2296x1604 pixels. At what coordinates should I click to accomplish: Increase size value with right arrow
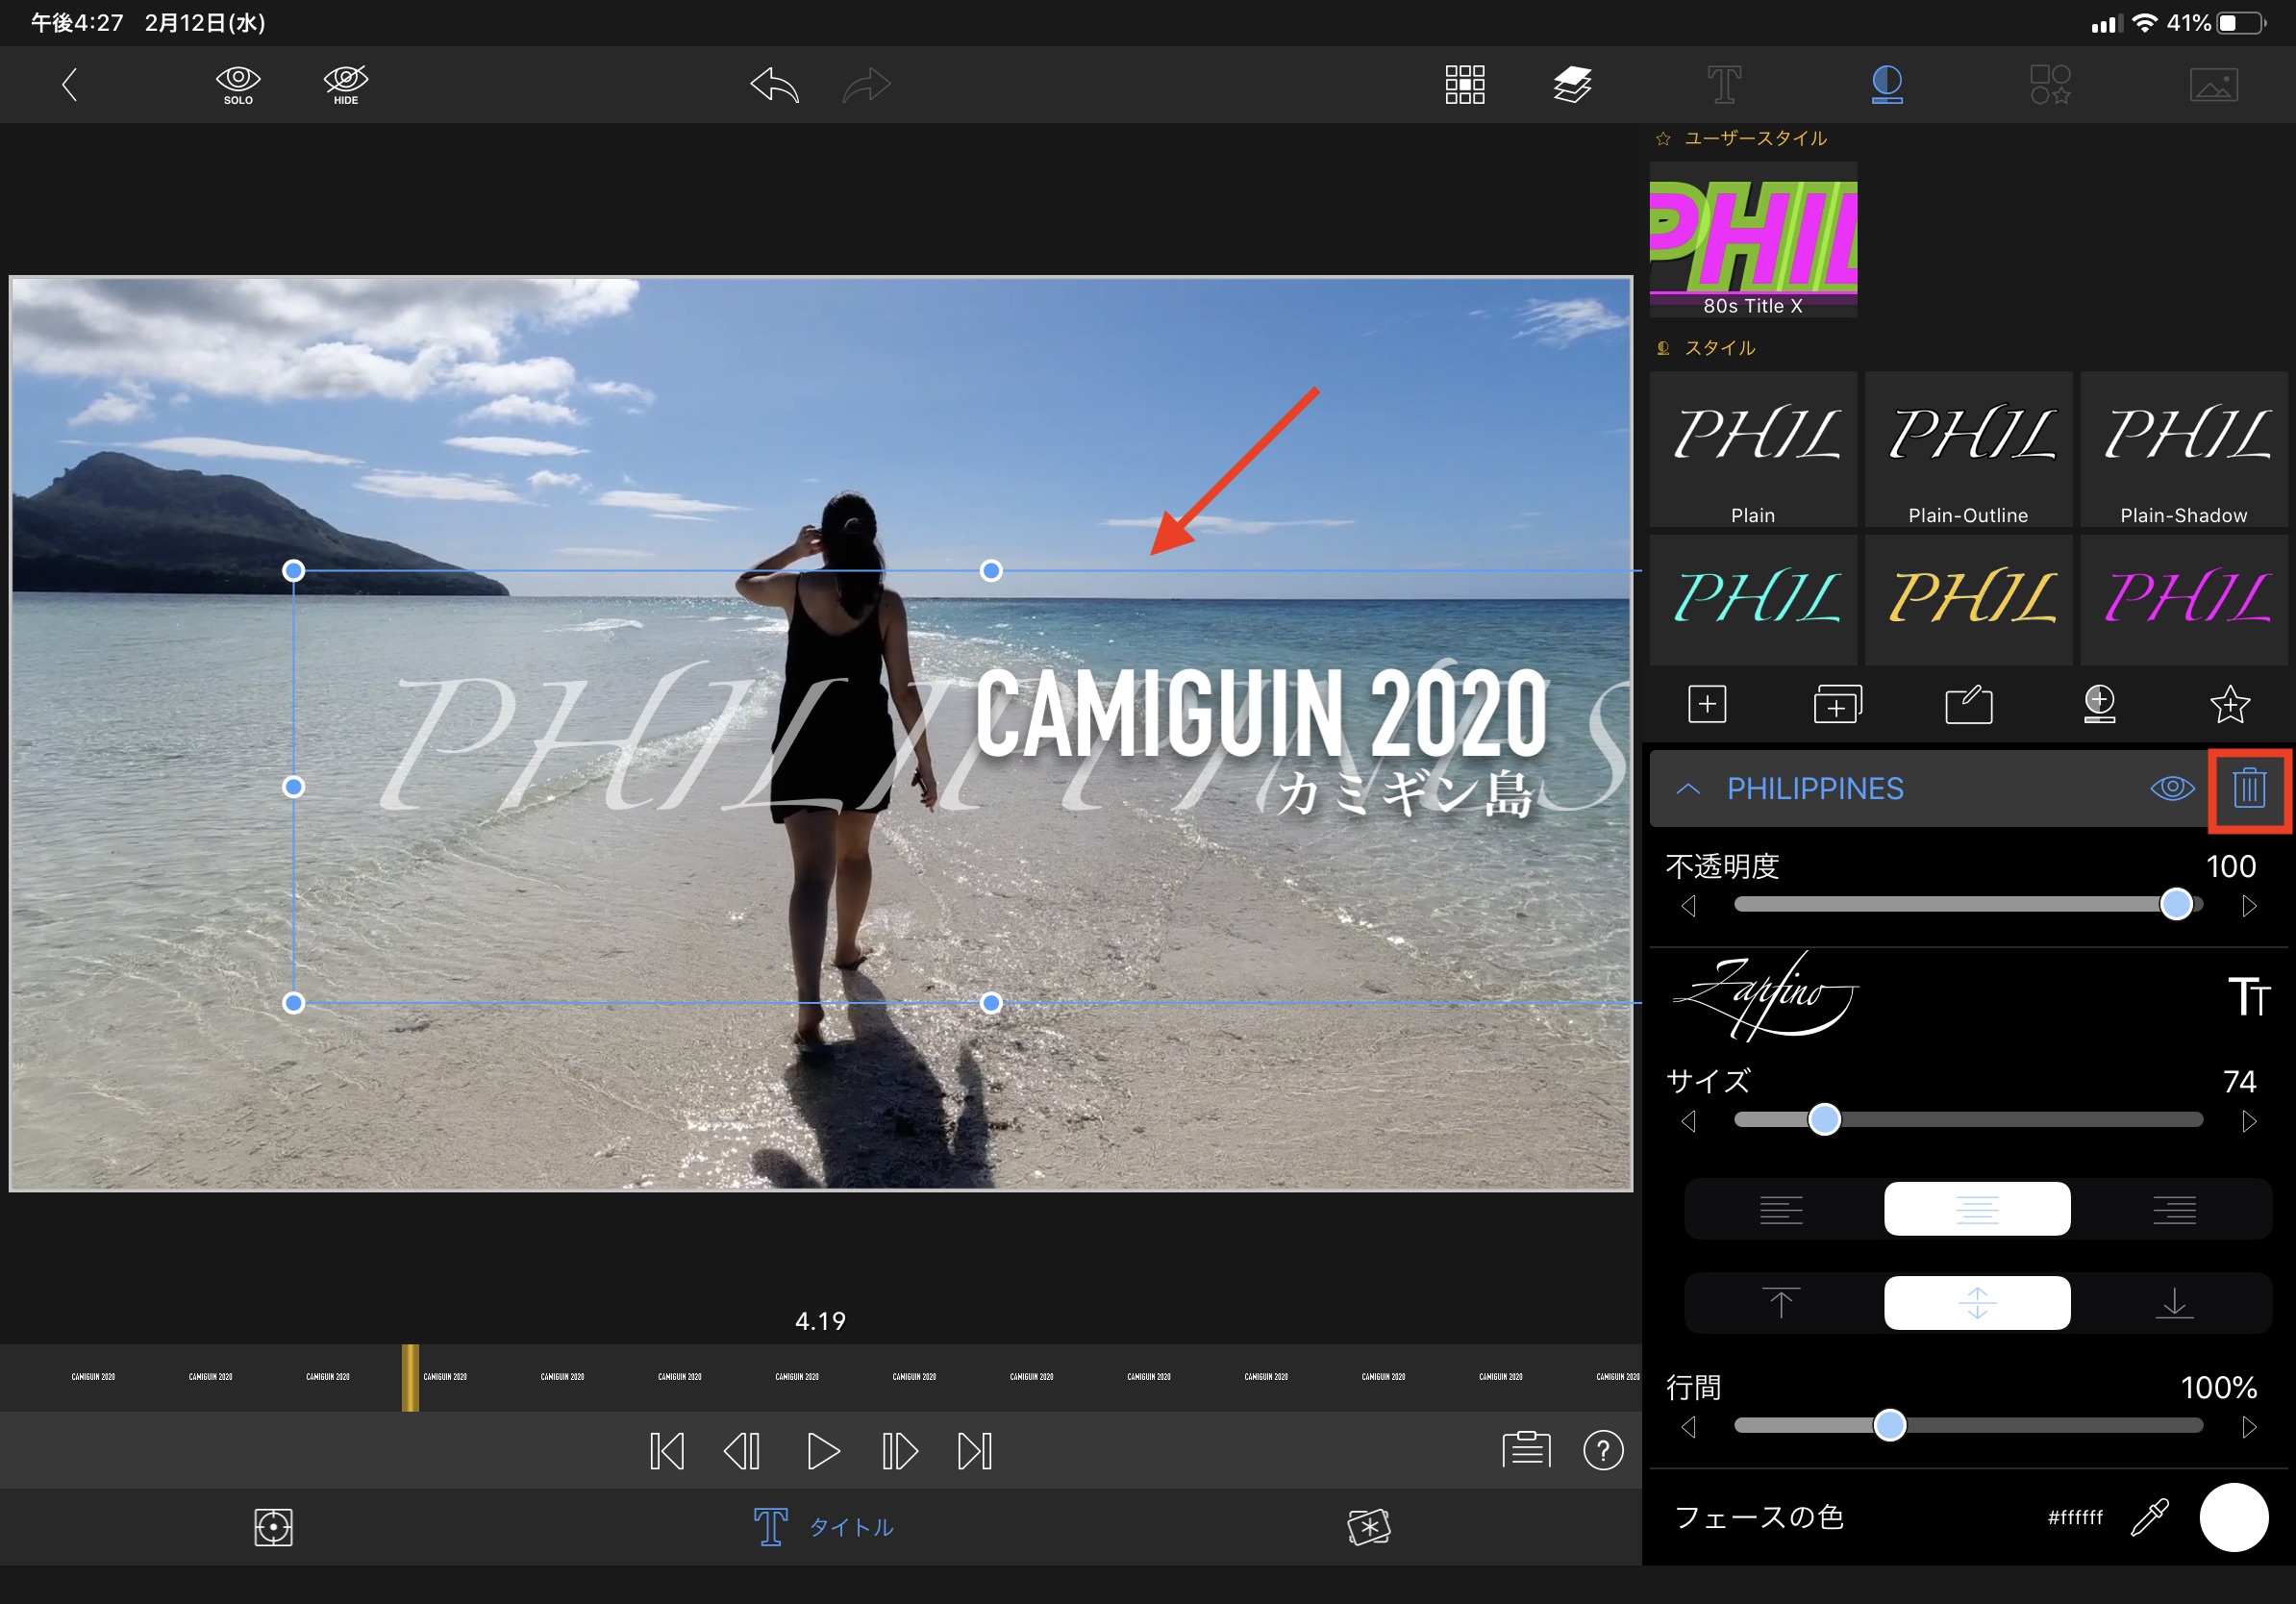click(2249, 1121)
